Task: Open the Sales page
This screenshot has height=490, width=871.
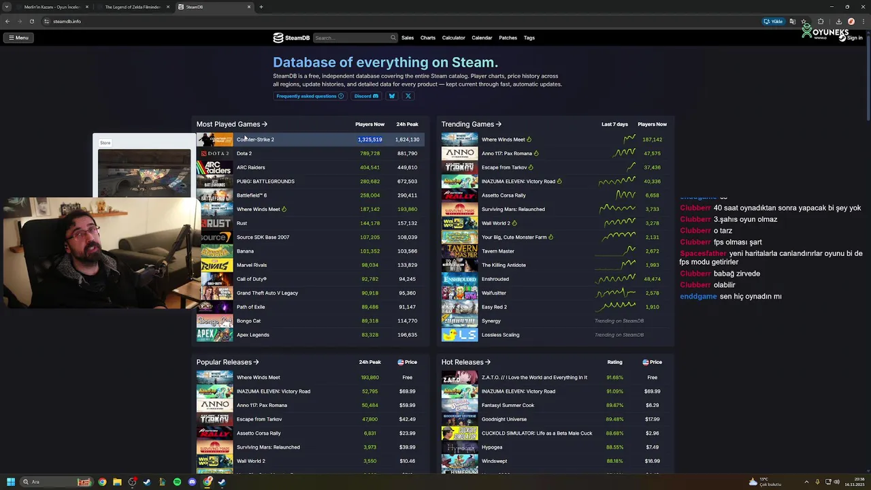Action: [408, 37]
